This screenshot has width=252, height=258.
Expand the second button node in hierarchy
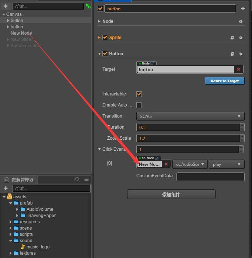(8, 27)
